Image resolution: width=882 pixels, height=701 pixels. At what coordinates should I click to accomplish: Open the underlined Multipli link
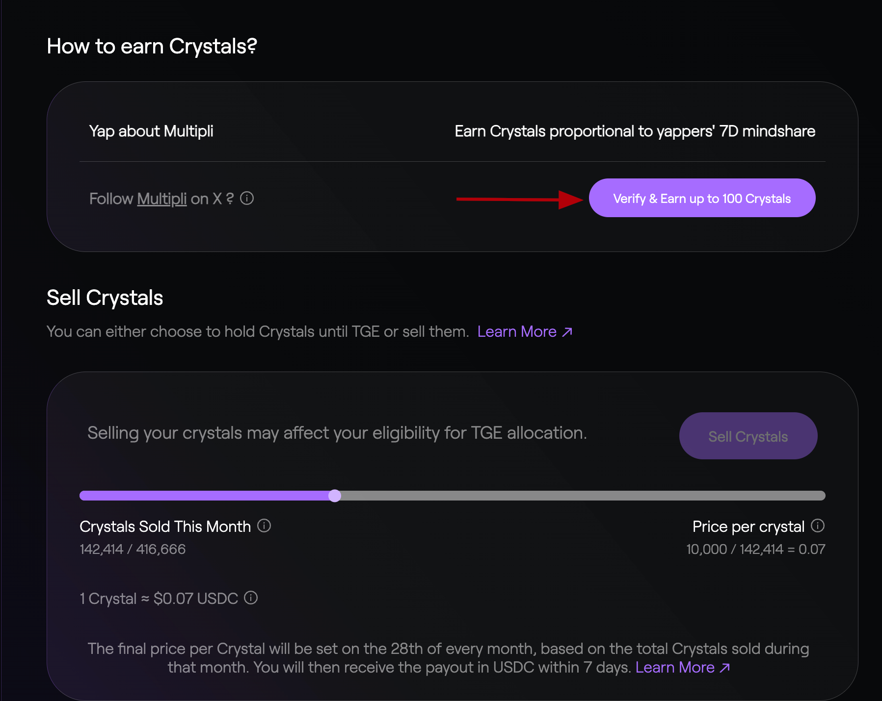click(x=161, y=199)
